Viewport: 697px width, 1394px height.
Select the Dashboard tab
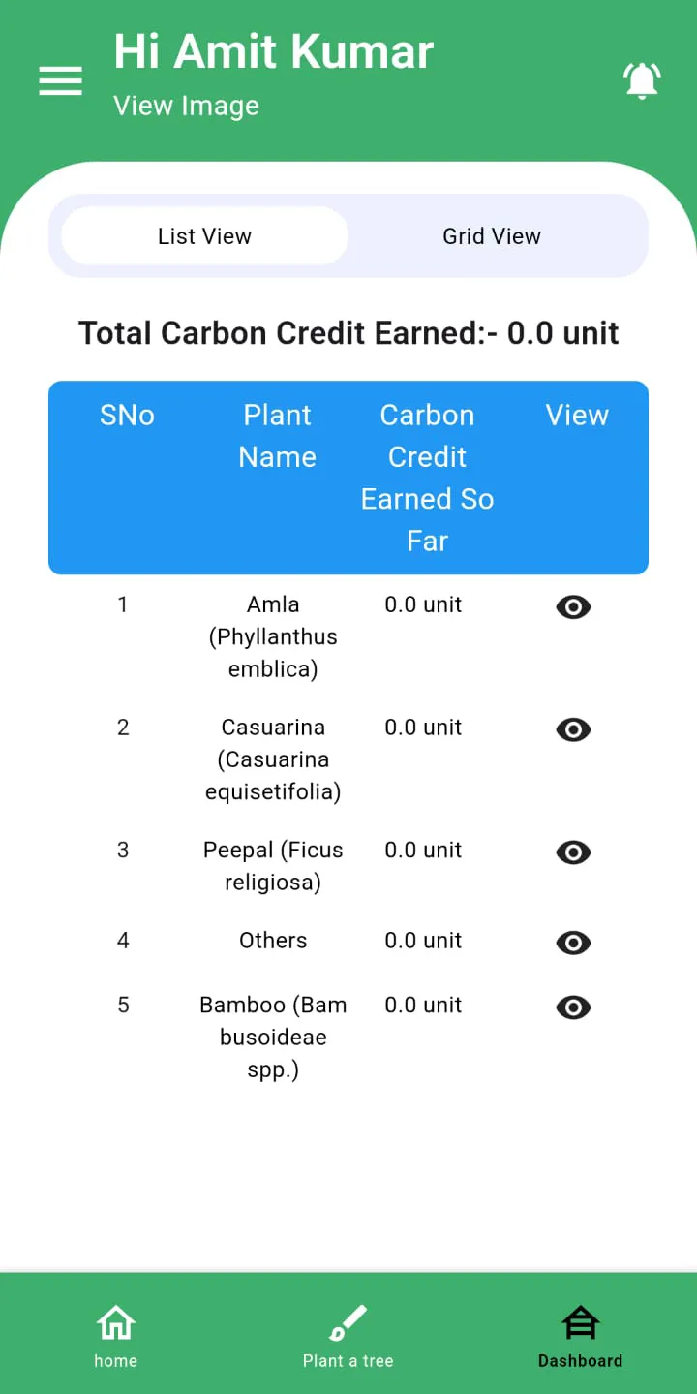[x=580, y=1336]
